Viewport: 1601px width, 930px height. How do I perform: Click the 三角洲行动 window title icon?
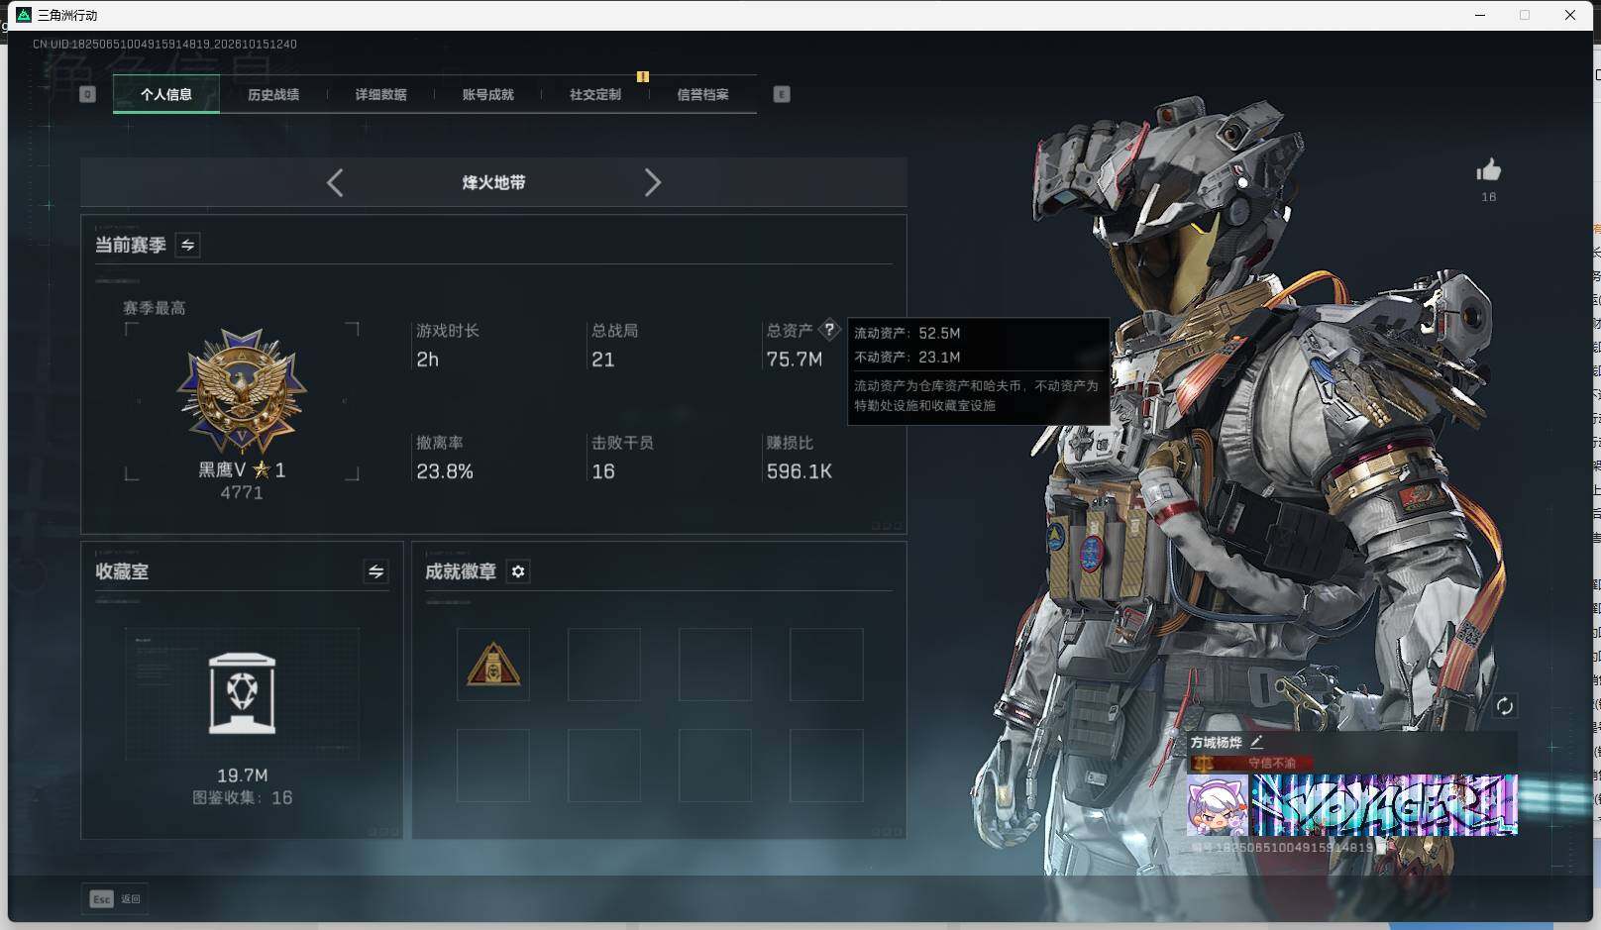coord(24,15)
